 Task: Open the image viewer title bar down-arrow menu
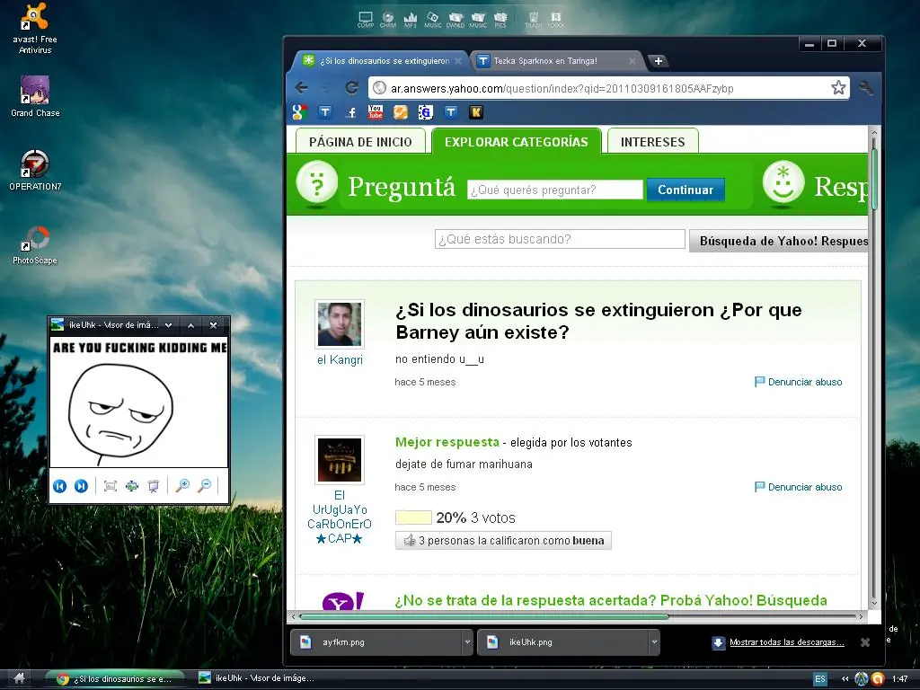pos(169,325)
